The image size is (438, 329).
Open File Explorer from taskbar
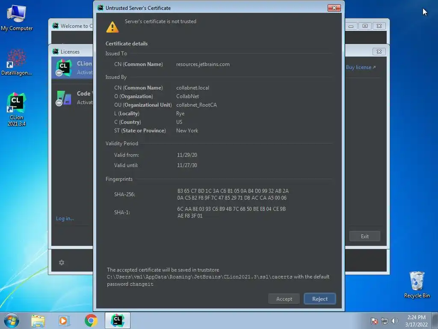38,321
